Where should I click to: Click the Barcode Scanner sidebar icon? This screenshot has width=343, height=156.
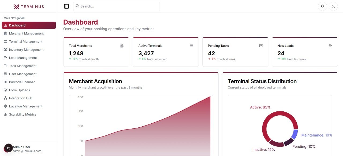click(x=5, y=82)
